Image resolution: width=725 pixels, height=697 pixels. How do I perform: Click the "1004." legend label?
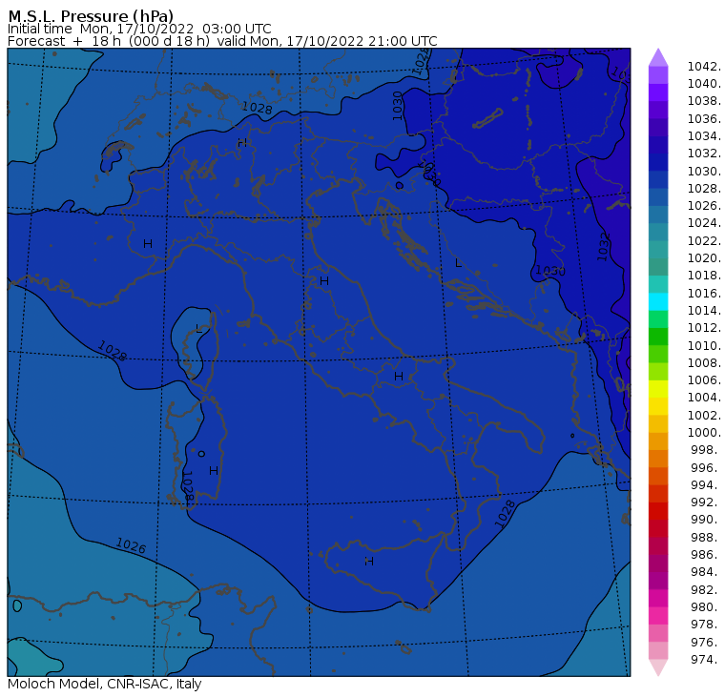704,398
